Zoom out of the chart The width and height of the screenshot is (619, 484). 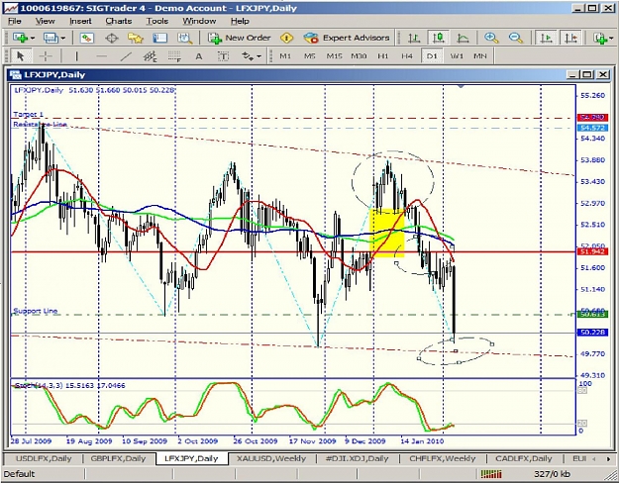coord(516,38)
